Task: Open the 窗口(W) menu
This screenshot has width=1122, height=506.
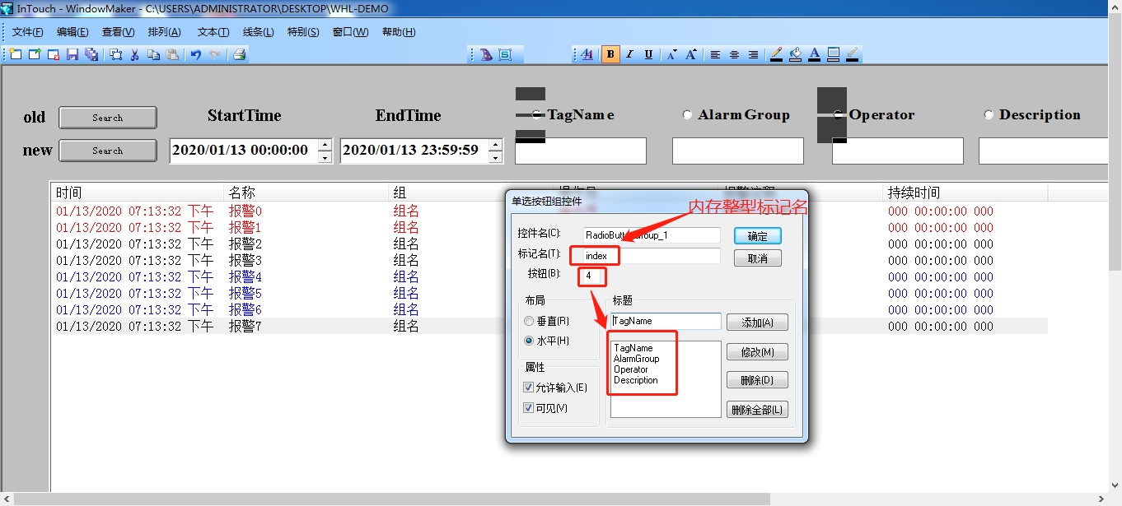Action: point(349,31)
